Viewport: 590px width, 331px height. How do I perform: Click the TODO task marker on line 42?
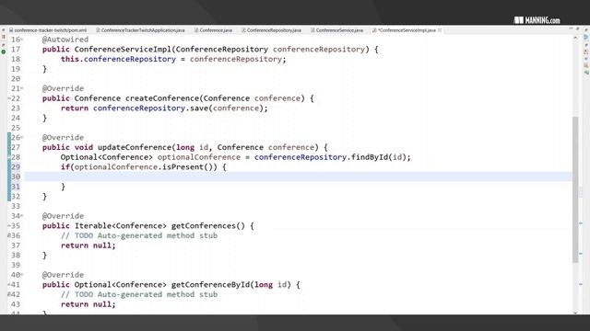click(x=9, y=294)
